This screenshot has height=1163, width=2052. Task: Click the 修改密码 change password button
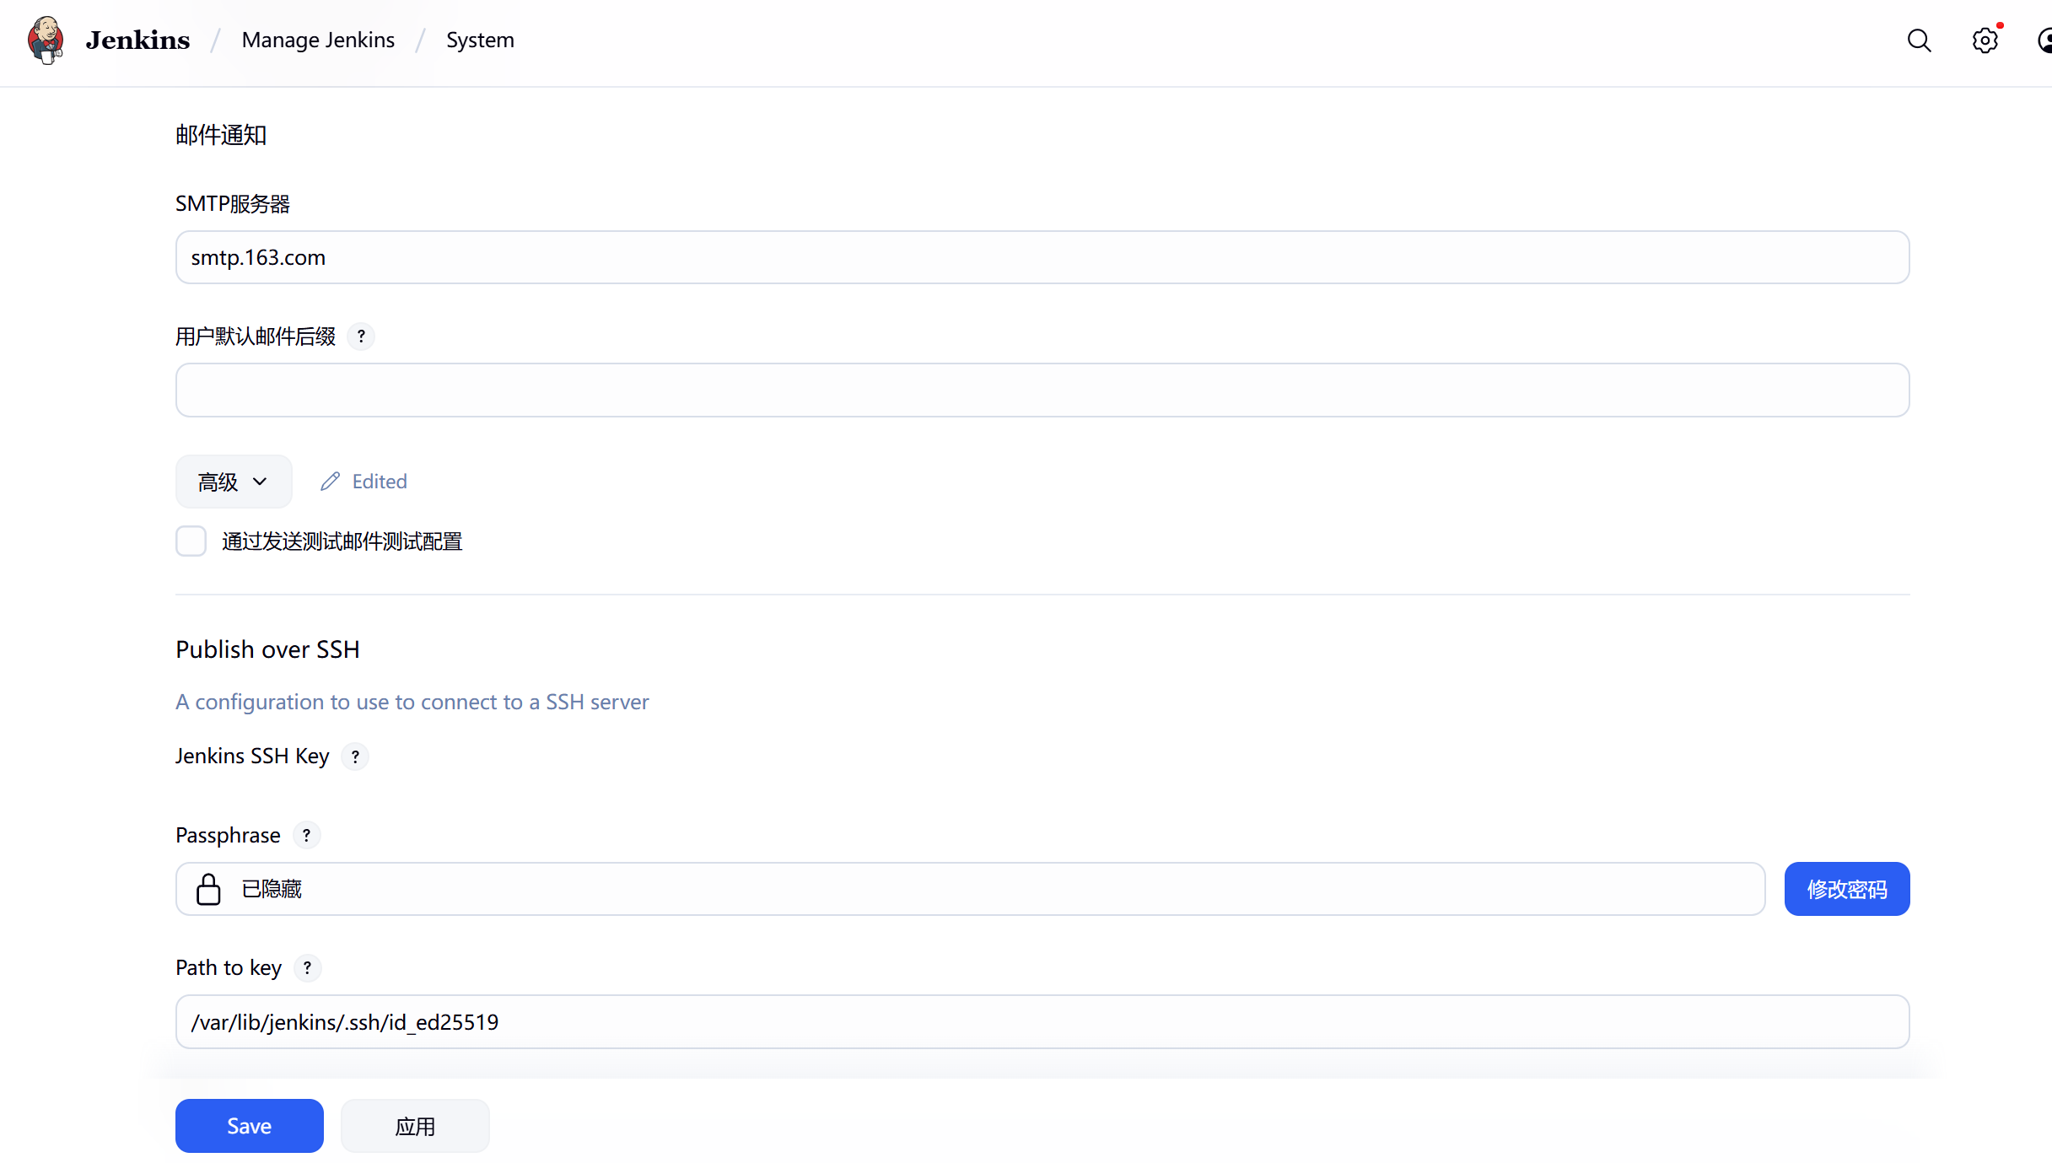coord(1846,889)
